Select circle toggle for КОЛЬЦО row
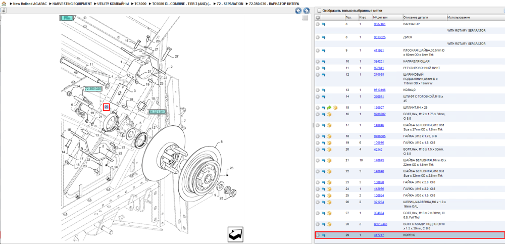The image size is (505, 244). 318,90
